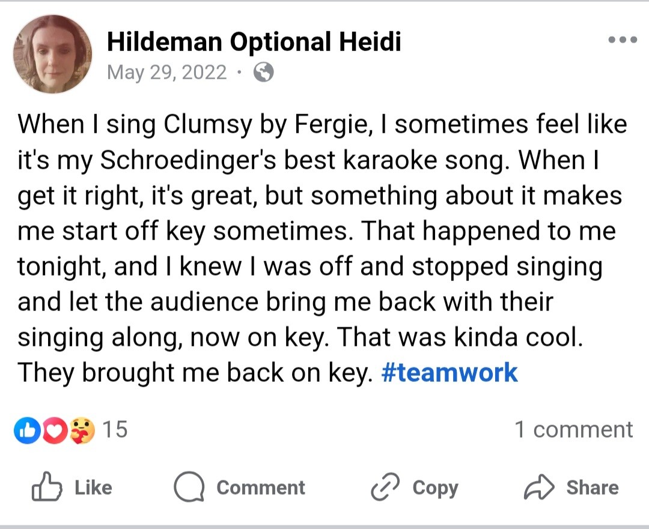
Task: Click the Like button label
Action: (x=93, y=488)
